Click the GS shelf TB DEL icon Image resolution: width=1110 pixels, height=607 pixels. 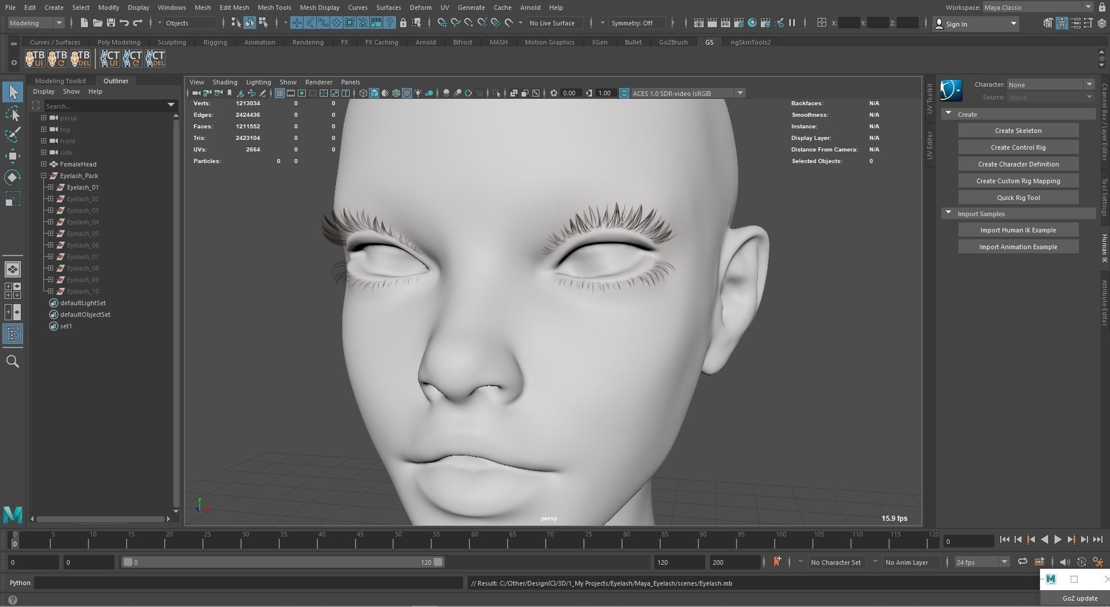click(80, 58)
